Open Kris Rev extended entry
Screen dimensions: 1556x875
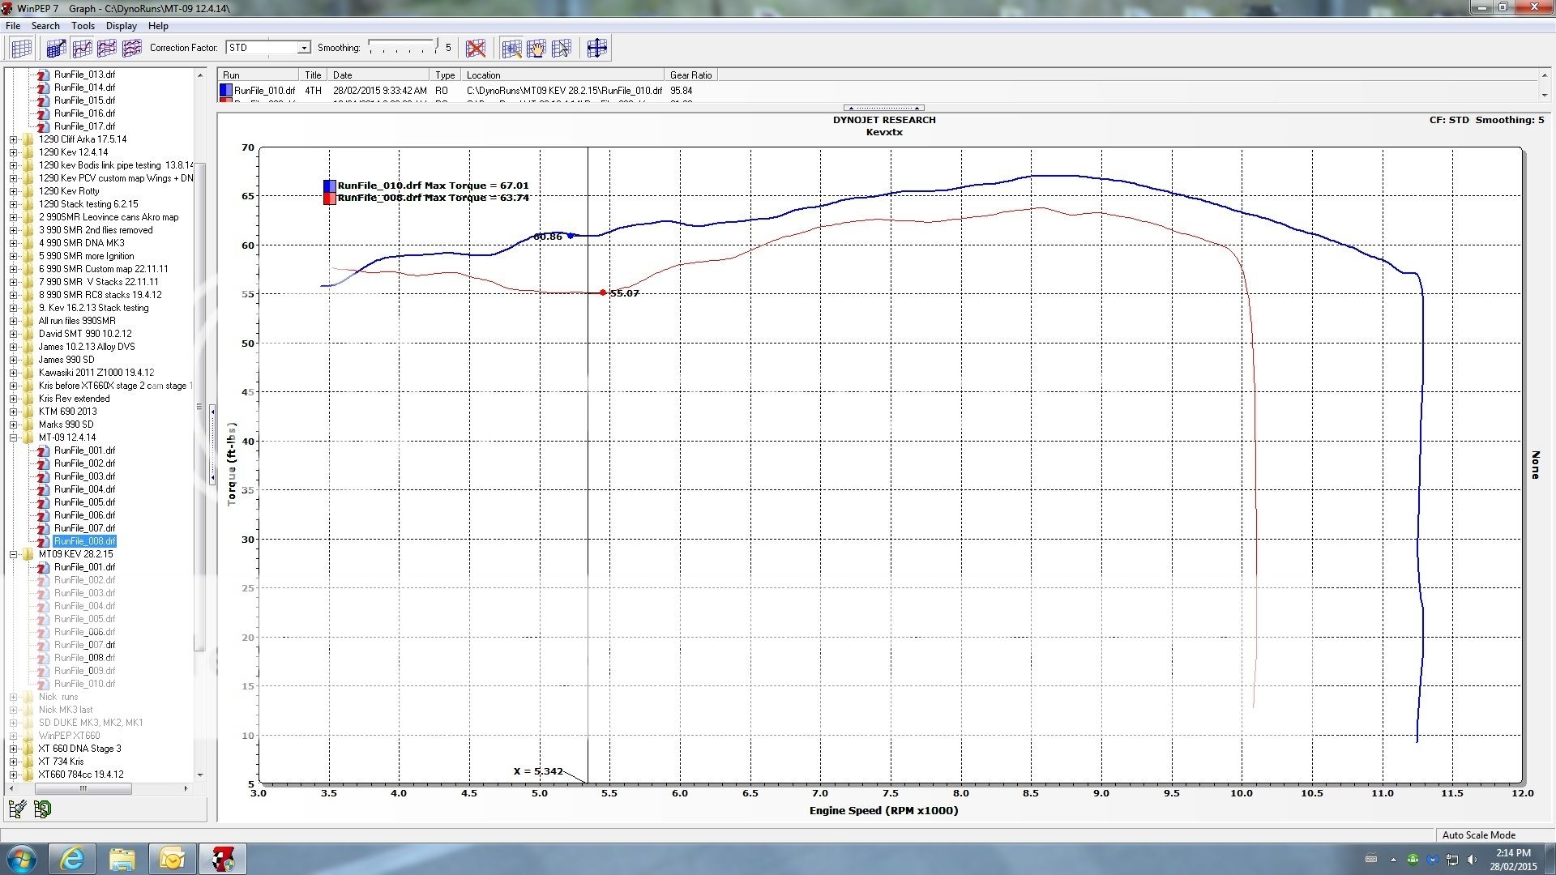74,398
